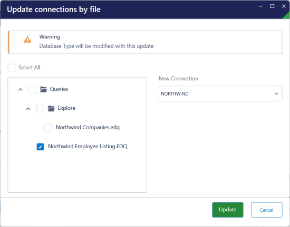Click the Cancel button
Image resolution: width=290 pixels, height=227 pixels.
tap(266, 210)
